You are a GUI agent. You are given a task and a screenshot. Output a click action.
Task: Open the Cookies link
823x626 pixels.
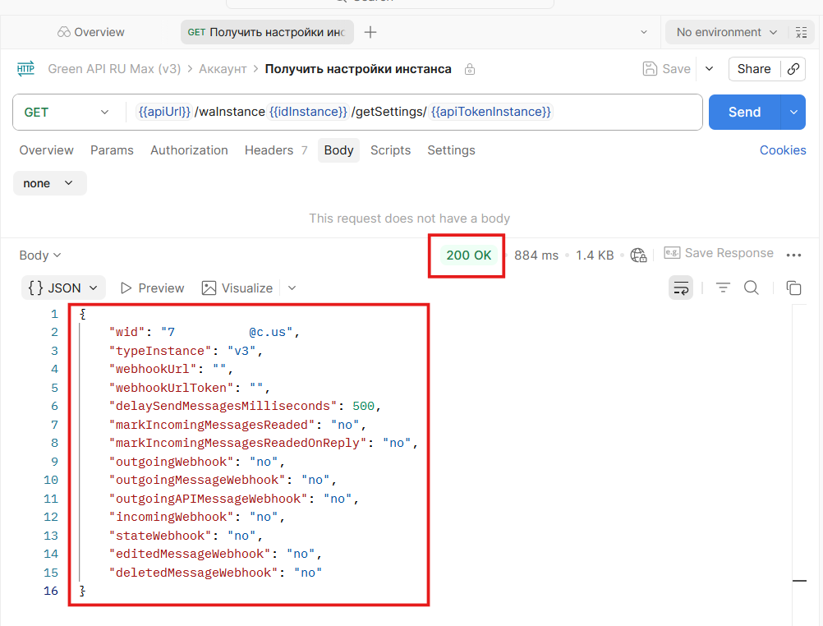[782, 150]
